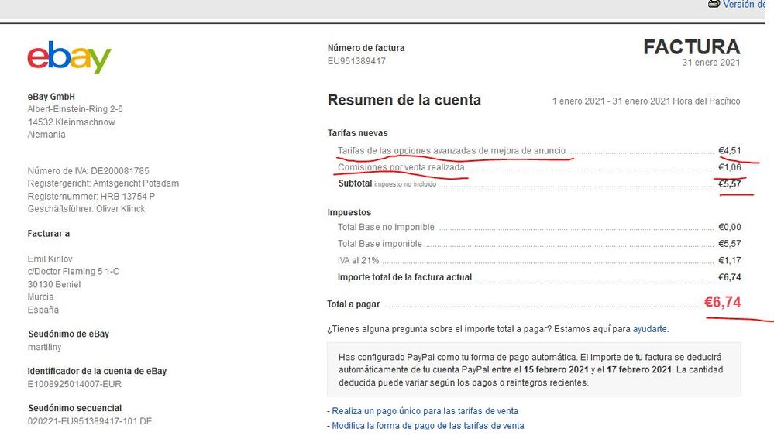Click Geschäftsführer: Oliver Klinck
This screenshot has height=439, width=774.
pos(86,209)
